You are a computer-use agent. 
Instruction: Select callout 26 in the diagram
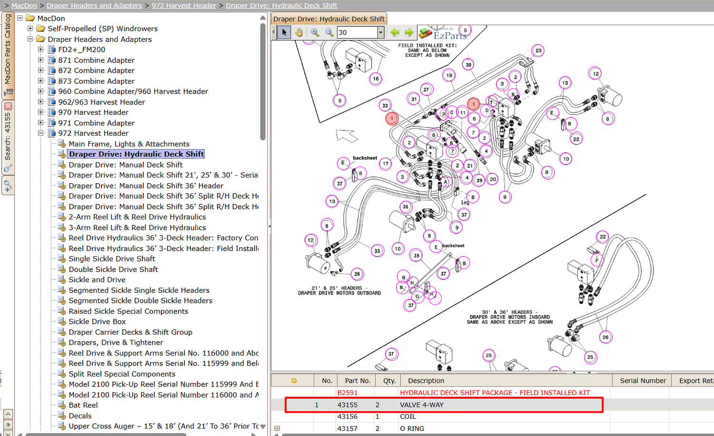[605, 337]
